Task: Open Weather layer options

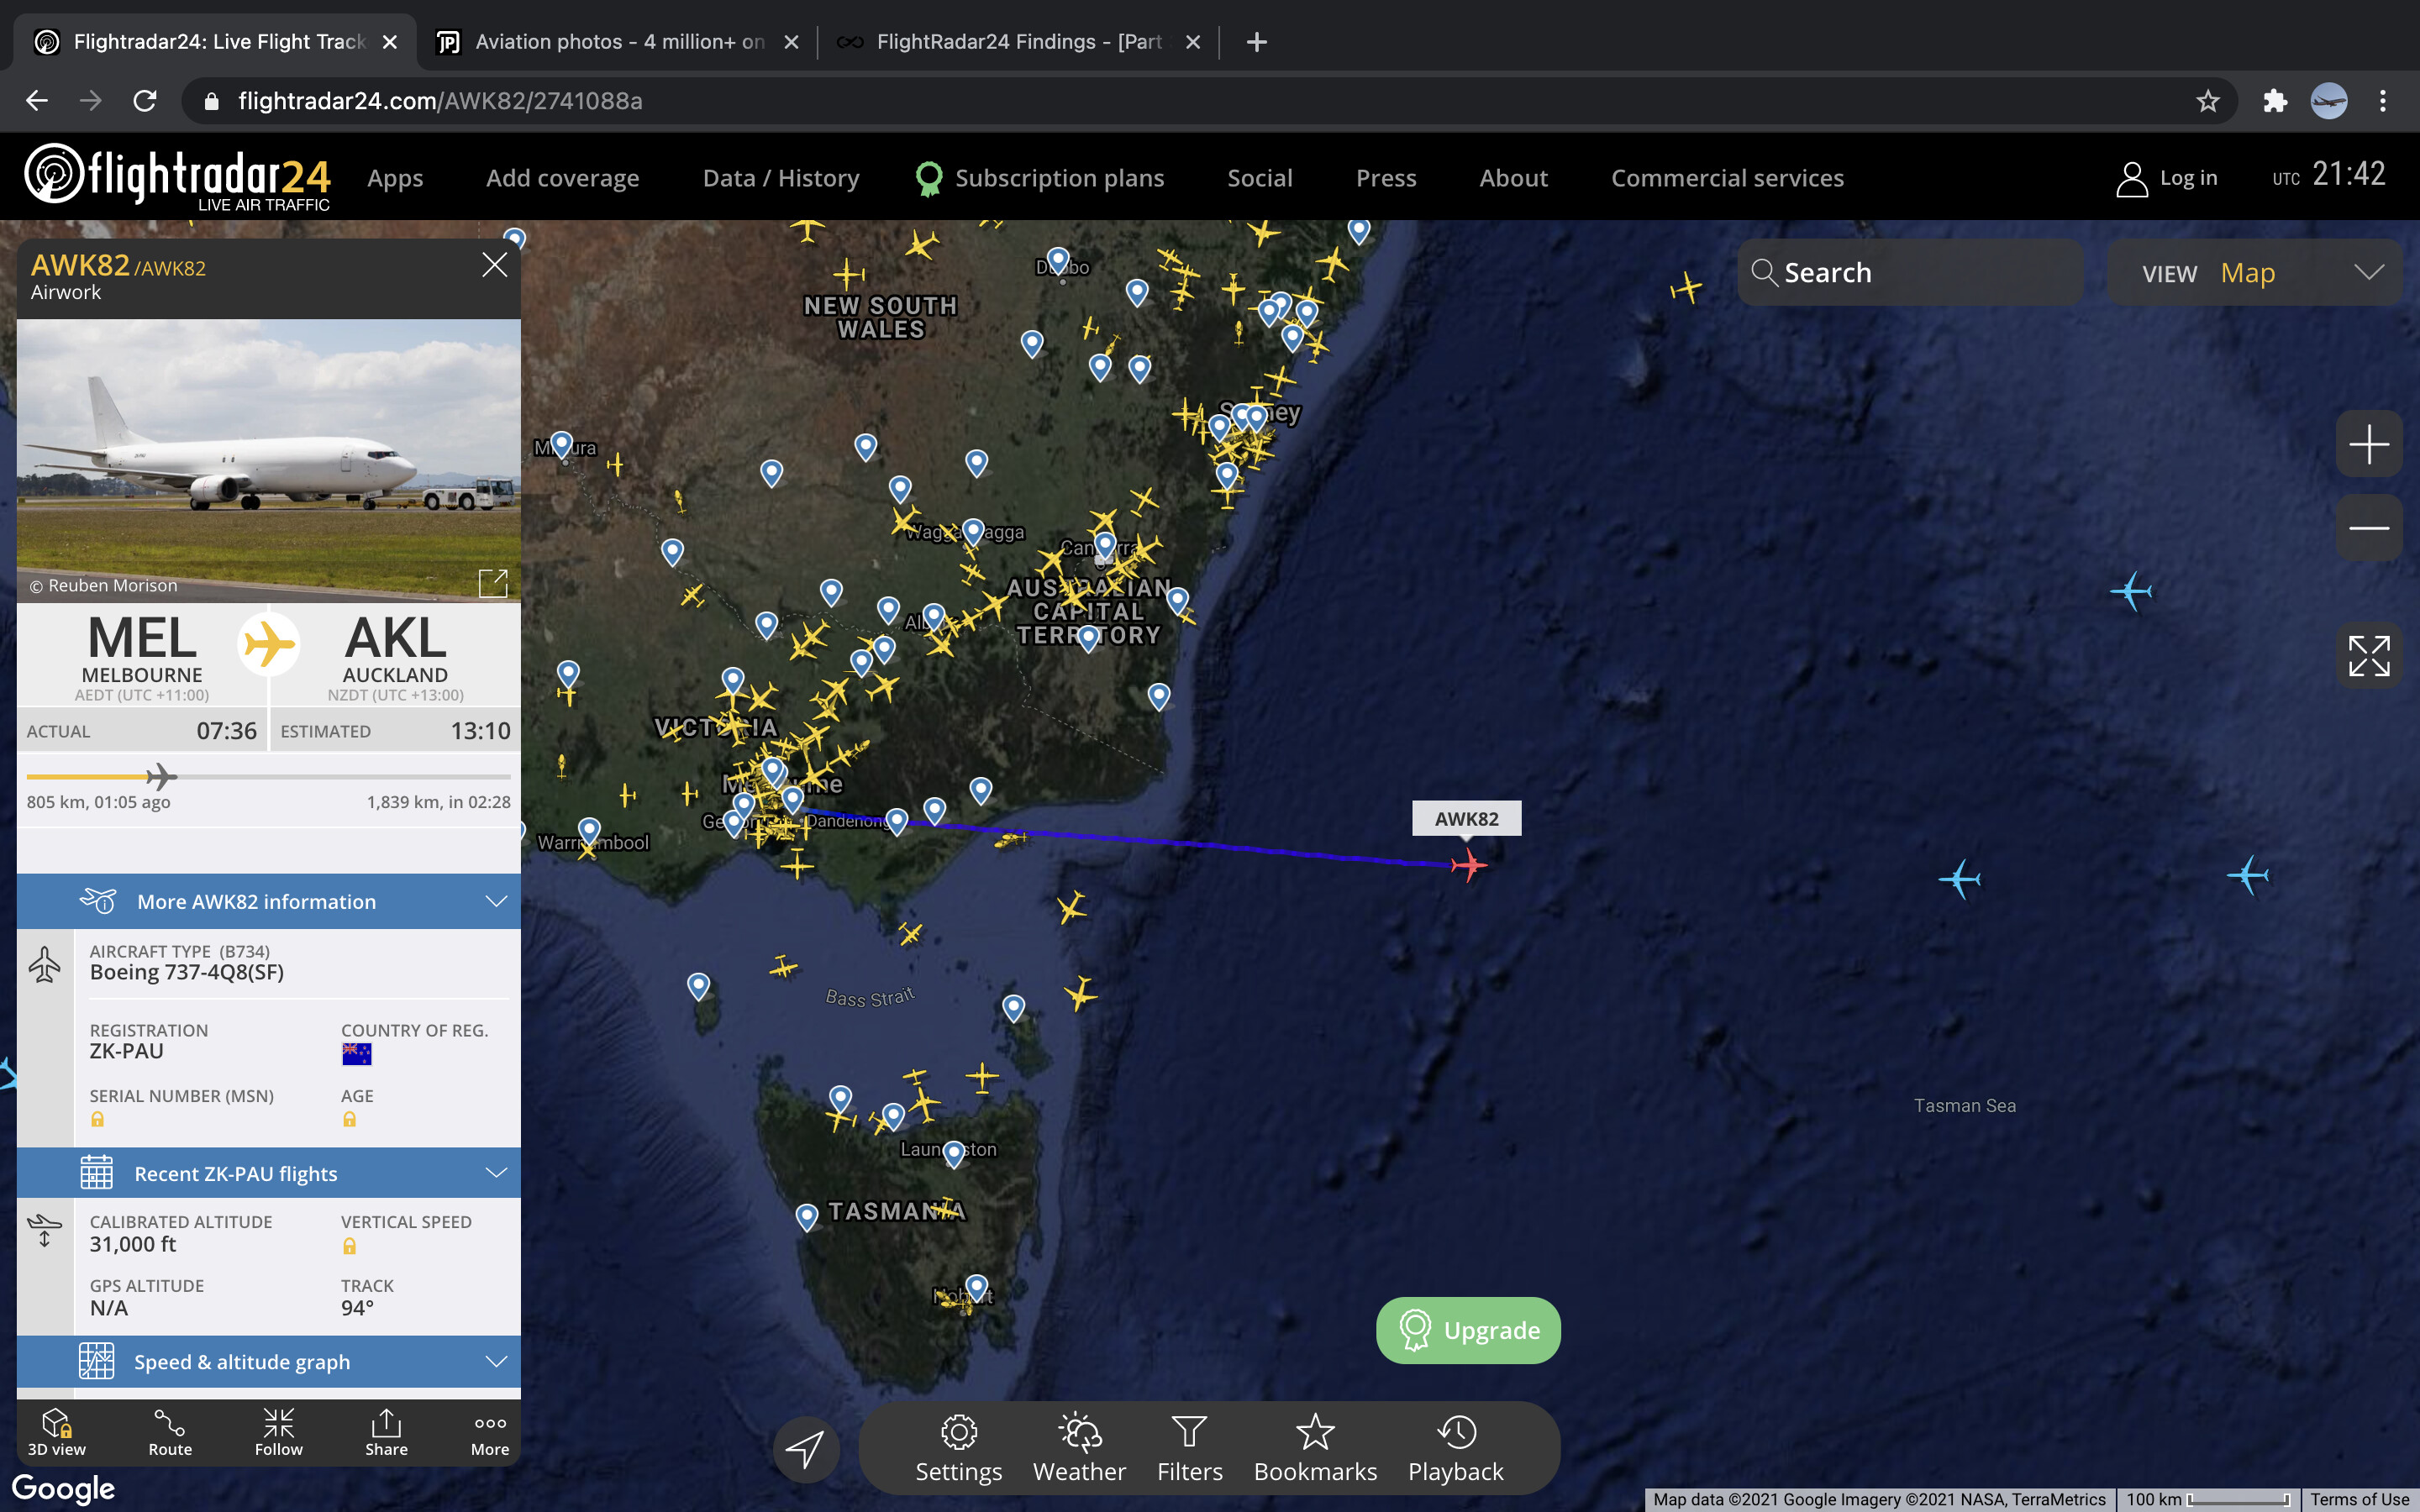Action: tap(1078, 1447)
